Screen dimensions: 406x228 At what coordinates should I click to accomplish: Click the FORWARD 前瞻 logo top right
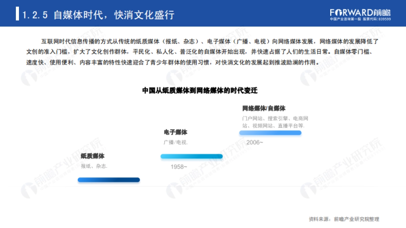point(360,11)
